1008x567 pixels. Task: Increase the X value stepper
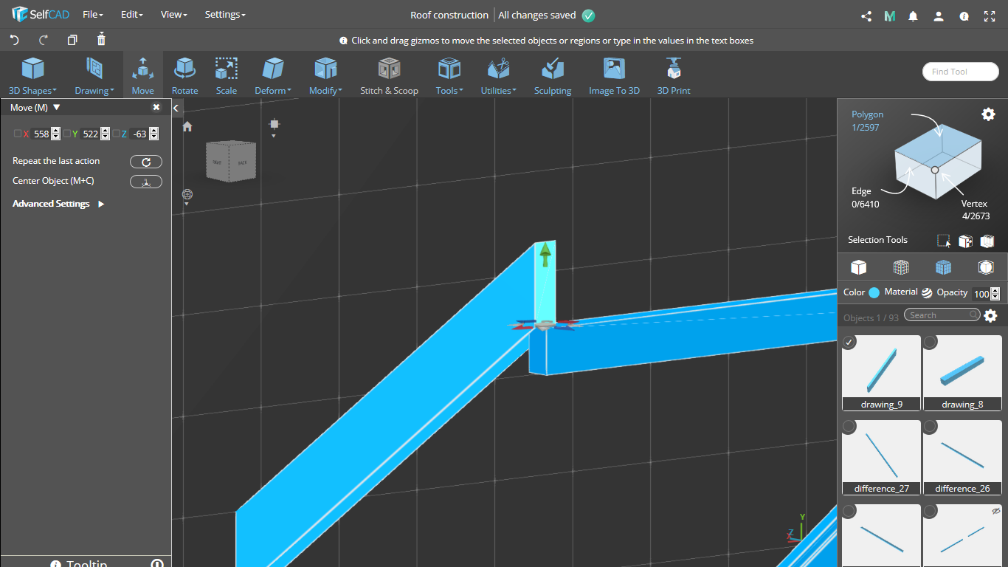(55, 131)
